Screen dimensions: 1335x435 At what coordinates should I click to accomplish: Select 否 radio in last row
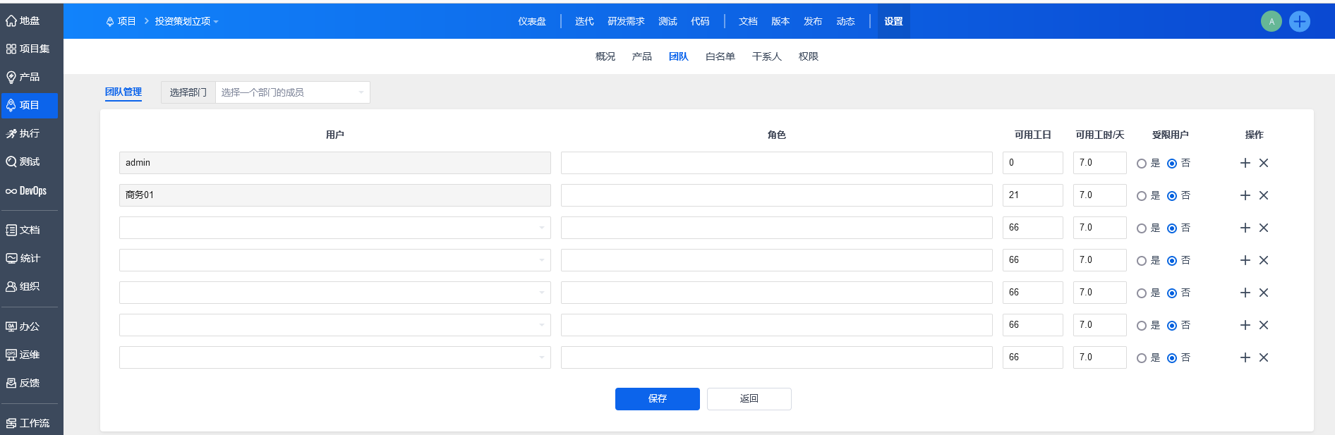click(1171, 358)
